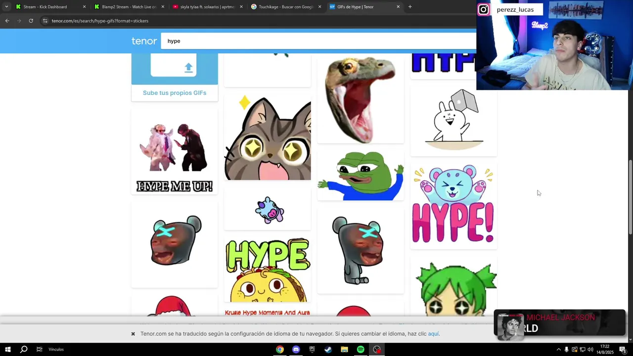Click the upload arrow icon card
Image resolution: width=633 pixels, height=356 pixels.
click(x=175, y=68)
